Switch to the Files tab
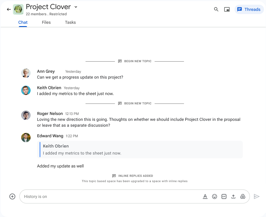Image resolution: width=266 pixels, height=217 pixels. (46, 22)
